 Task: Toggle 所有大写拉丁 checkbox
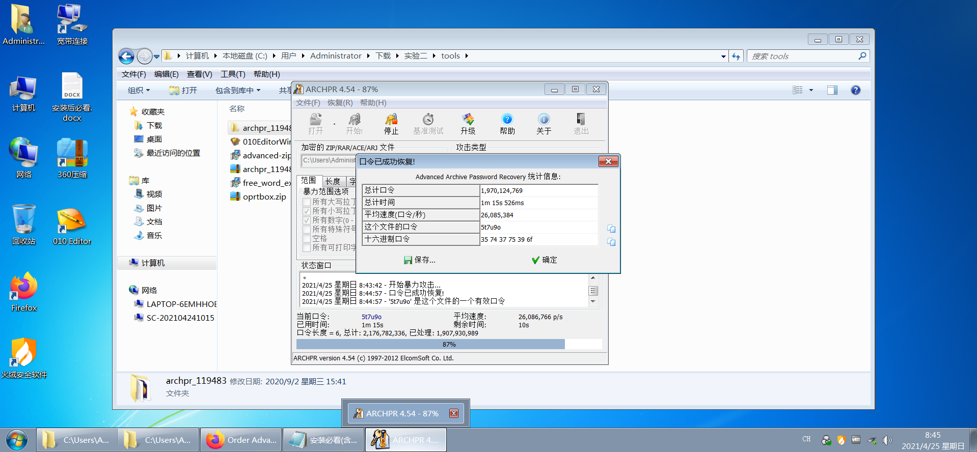(307, 202)
